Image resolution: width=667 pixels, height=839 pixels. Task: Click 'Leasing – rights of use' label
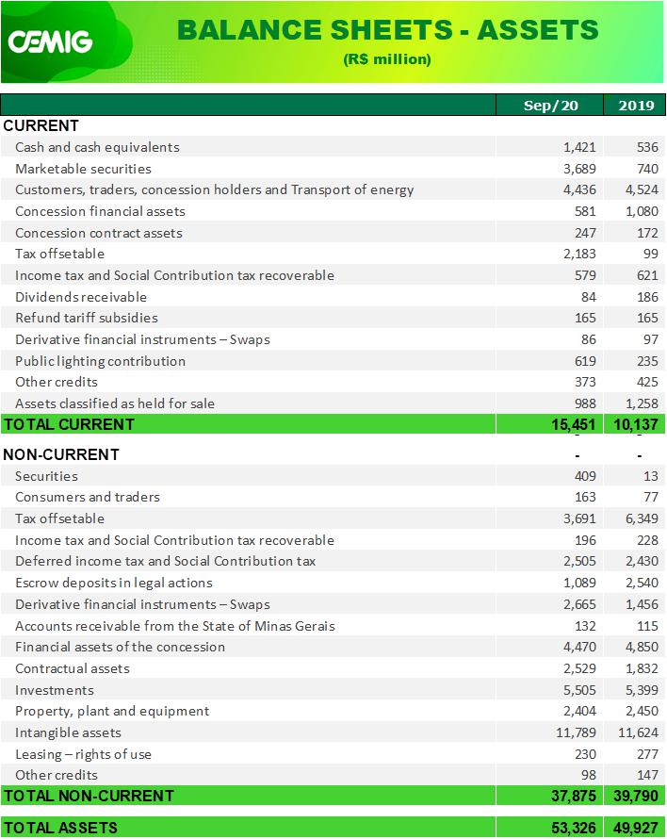click(x=84, y=754)
